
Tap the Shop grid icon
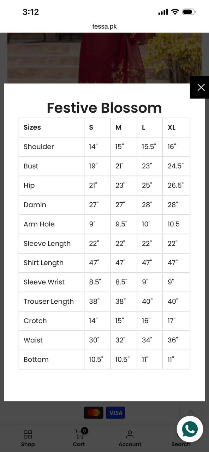tap(28, 434)
